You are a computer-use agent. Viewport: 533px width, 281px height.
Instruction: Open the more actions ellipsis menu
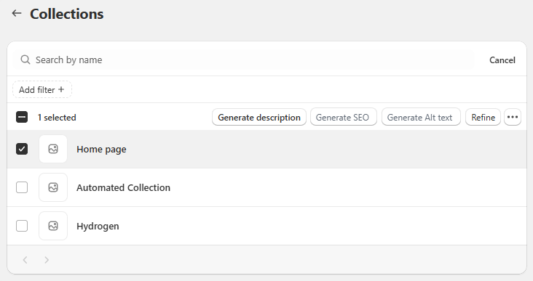pyautogui.click(x=513, y=118)
